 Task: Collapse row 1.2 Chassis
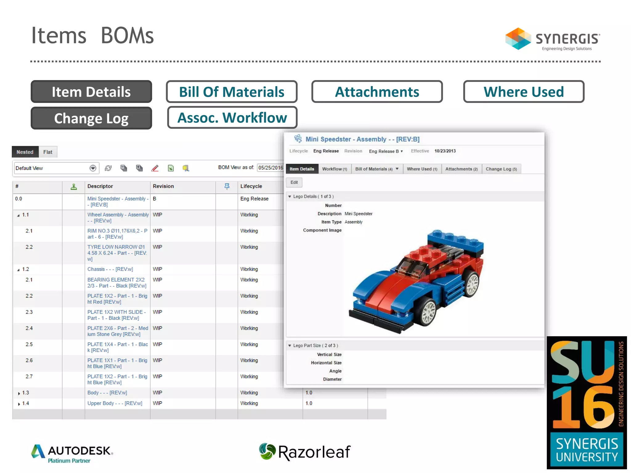tap(18, 270)
